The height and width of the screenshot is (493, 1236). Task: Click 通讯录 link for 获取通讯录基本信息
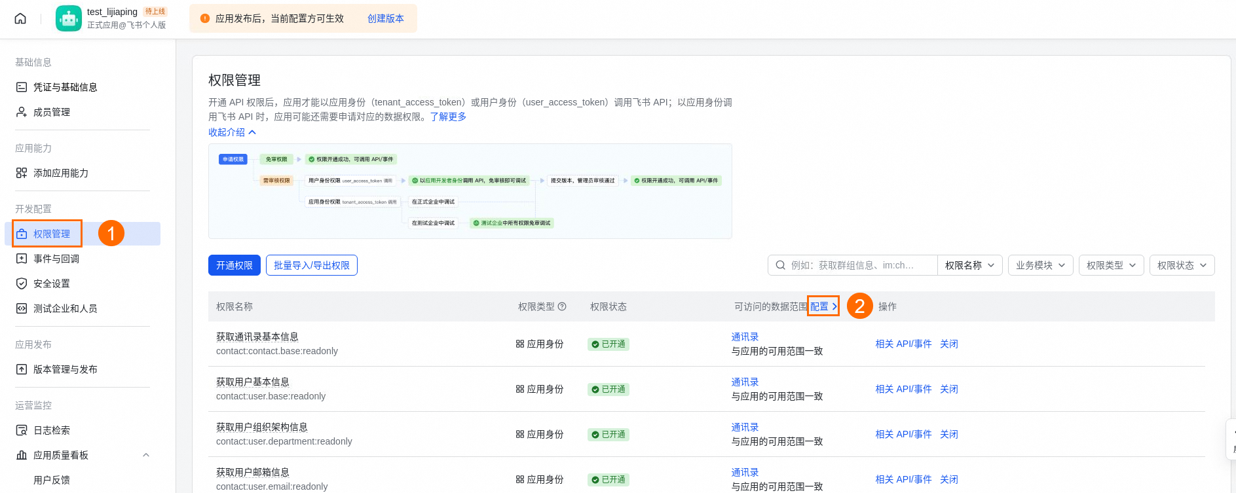[745, 337]
